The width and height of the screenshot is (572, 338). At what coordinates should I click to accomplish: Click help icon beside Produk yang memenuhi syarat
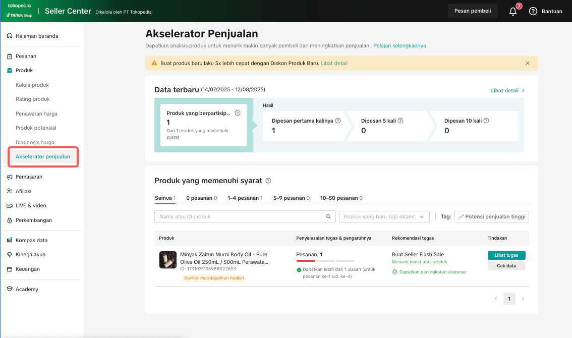(x=268, y=181)
